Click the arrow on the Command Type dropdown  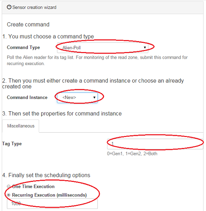(x=145, y=48)
